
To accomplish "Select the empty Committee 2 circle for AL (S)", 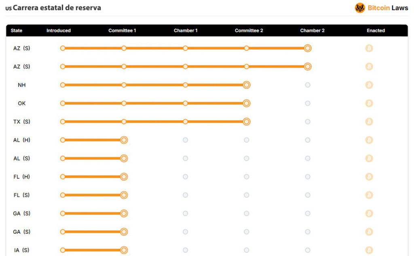I will coord(247,158).
